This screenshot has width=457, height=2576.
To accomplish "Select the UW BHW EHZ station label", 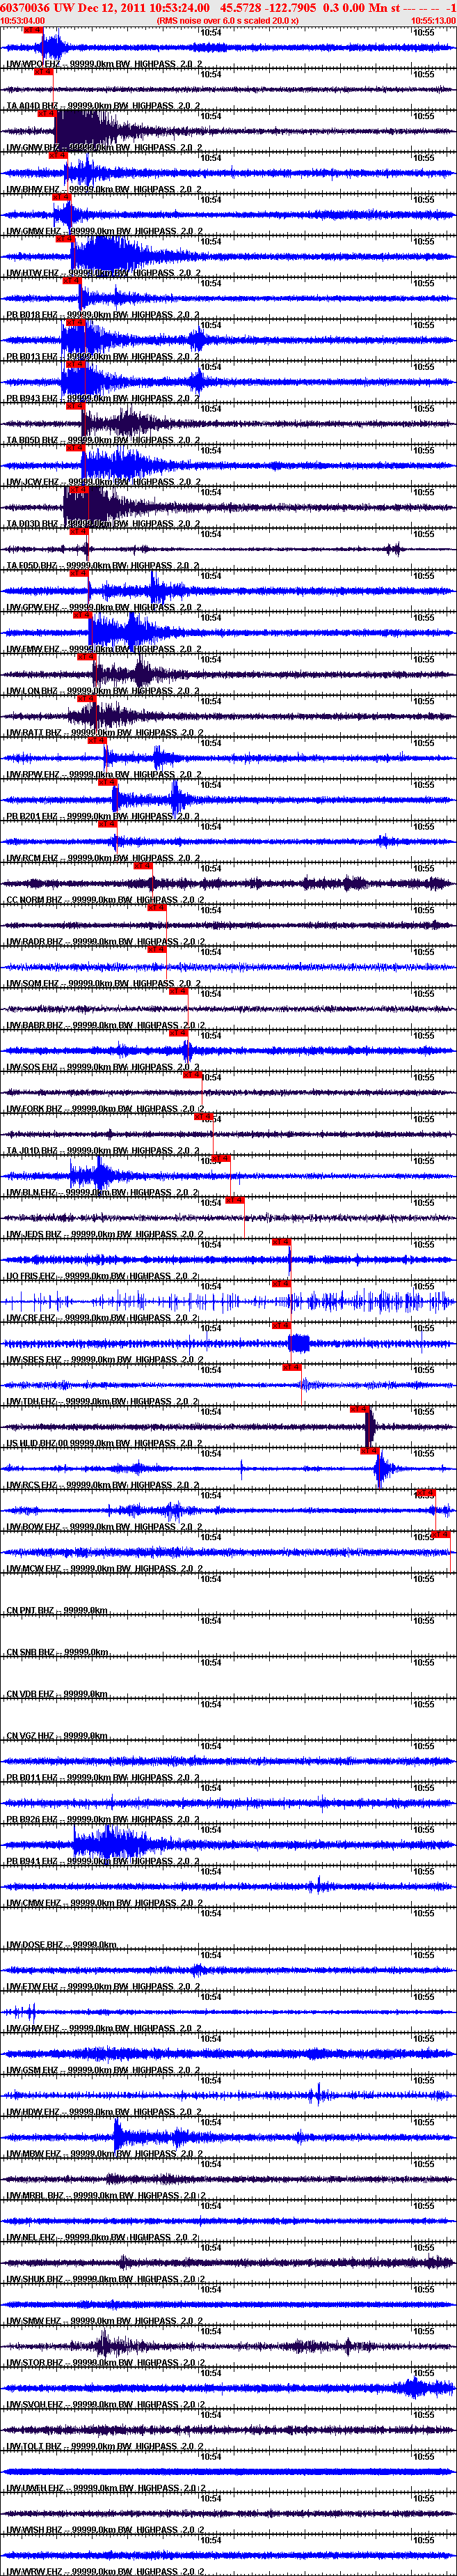I will (x=104, y=189).
